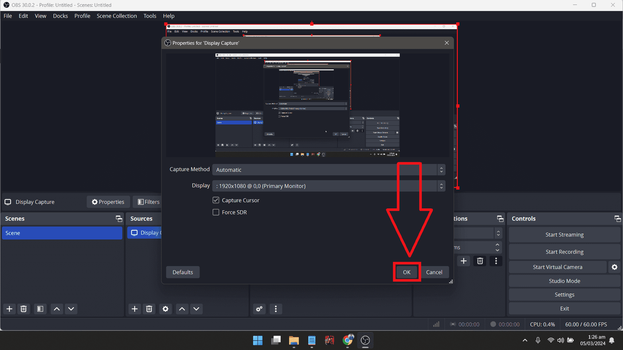The height and width of the screenshot is (350, 623).
Task: Open scene filters icon in Scenes dock
Action: pyautogui.click(x=40, y=309)
